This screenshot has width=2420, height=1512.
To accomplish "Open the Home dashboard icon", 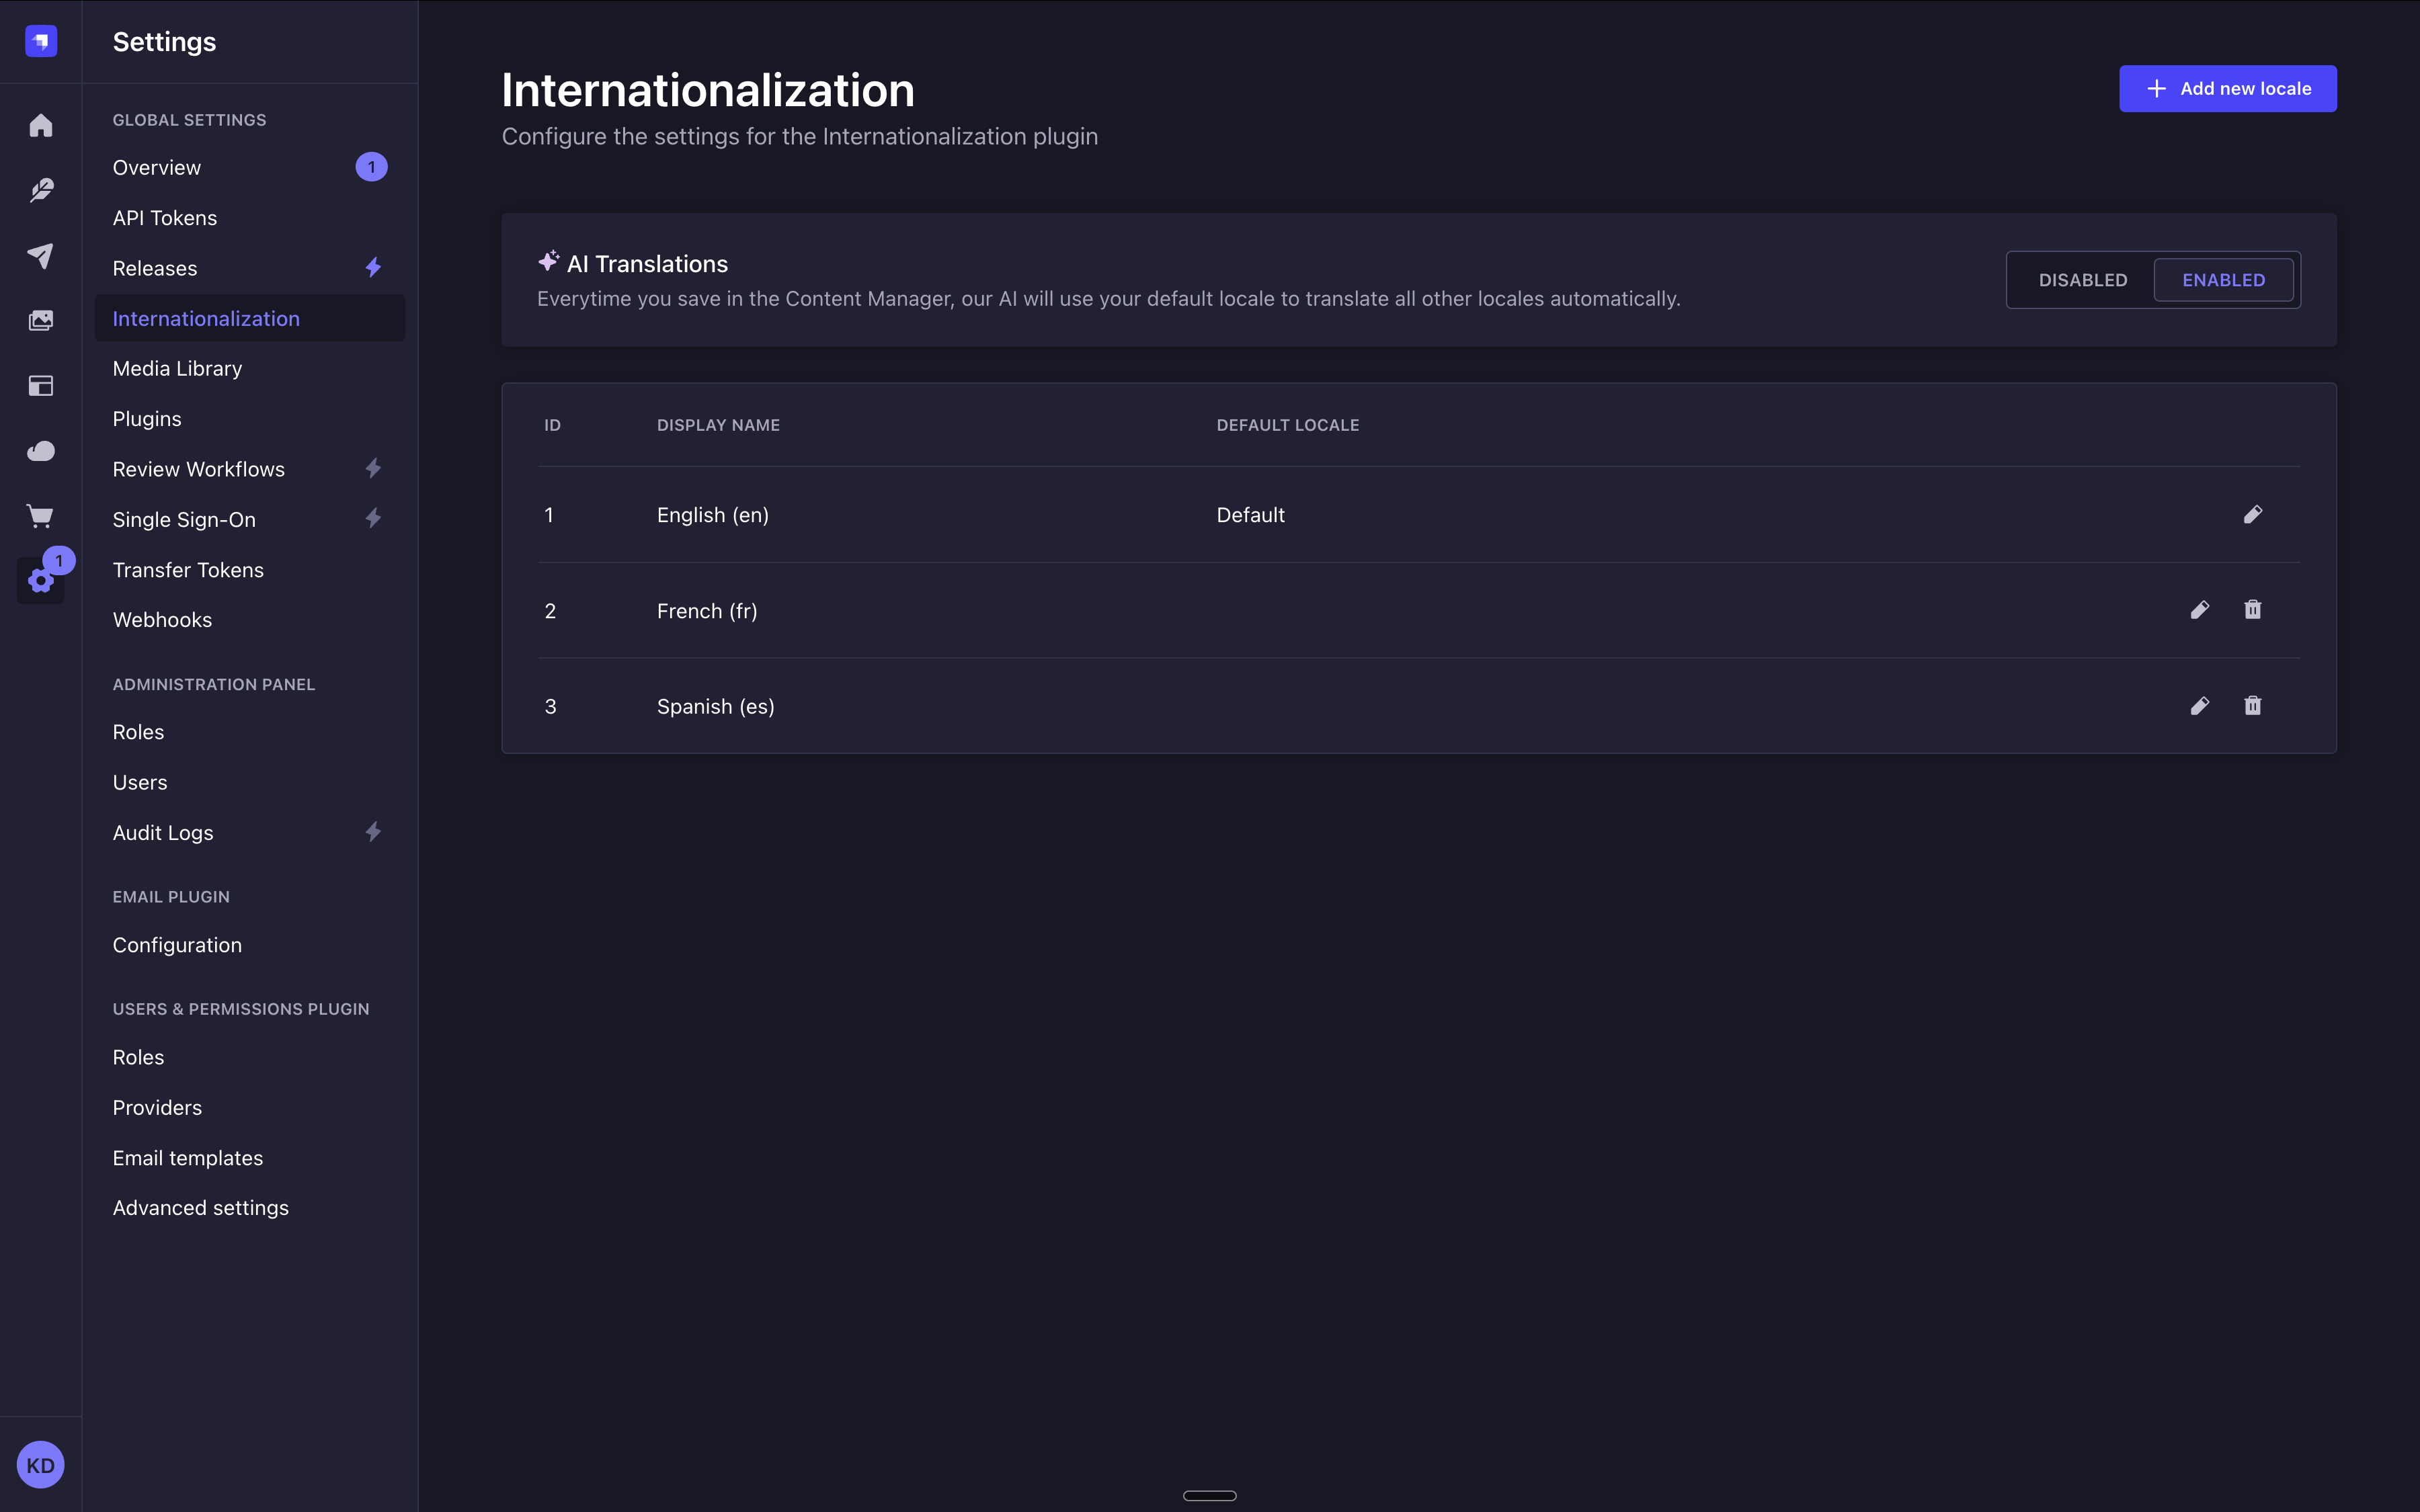I will [x=40, y=125].
